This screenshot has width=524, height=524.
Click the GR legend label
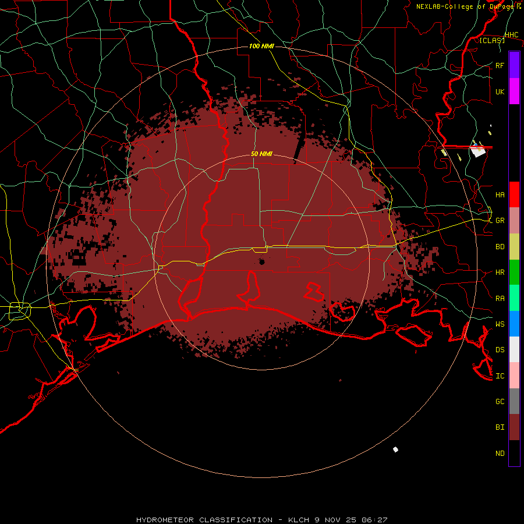click(x=500, y=221)
